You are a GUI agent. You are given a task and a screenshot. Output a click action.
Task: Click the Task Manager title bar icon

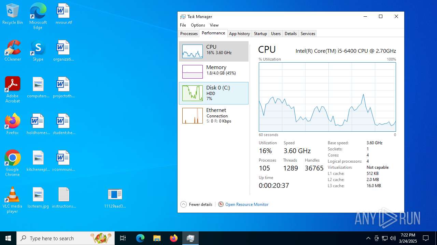coord(183,17)
